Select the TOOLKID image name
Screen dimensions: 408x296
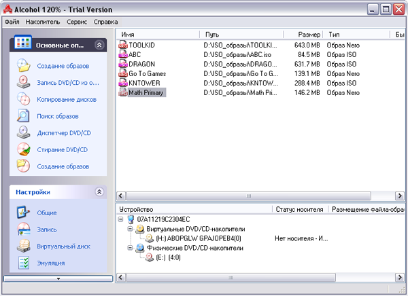[142, 45]
